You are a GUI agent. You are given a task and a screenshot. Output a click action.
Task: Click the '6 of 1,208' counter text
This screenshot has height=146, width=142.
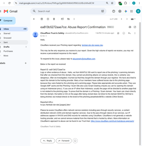click(x=114, y=19)
